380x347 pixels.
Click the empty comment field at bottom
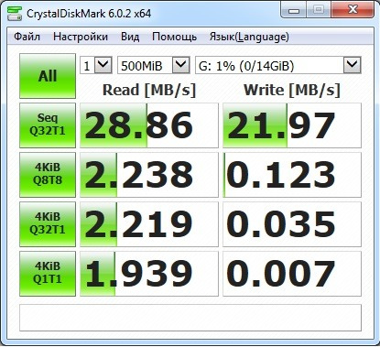point(190,318)
